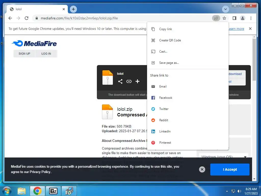Click the MediaFire logo
The height and width of the screenshot is (196, 261).
coord(34,43)
